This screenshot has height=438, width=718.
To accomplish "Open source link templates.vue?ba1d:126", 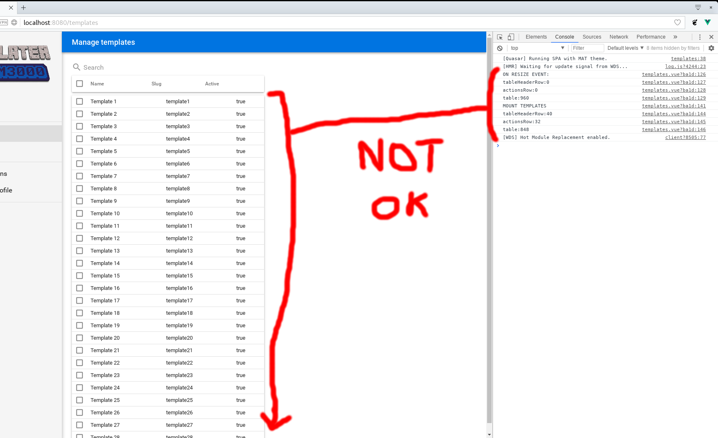I will [674, 75].
